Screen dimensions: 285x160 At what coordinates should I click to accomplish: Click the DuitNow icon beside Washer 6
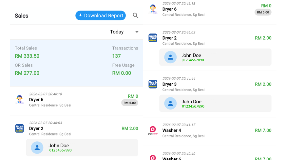tap(153, 158)
